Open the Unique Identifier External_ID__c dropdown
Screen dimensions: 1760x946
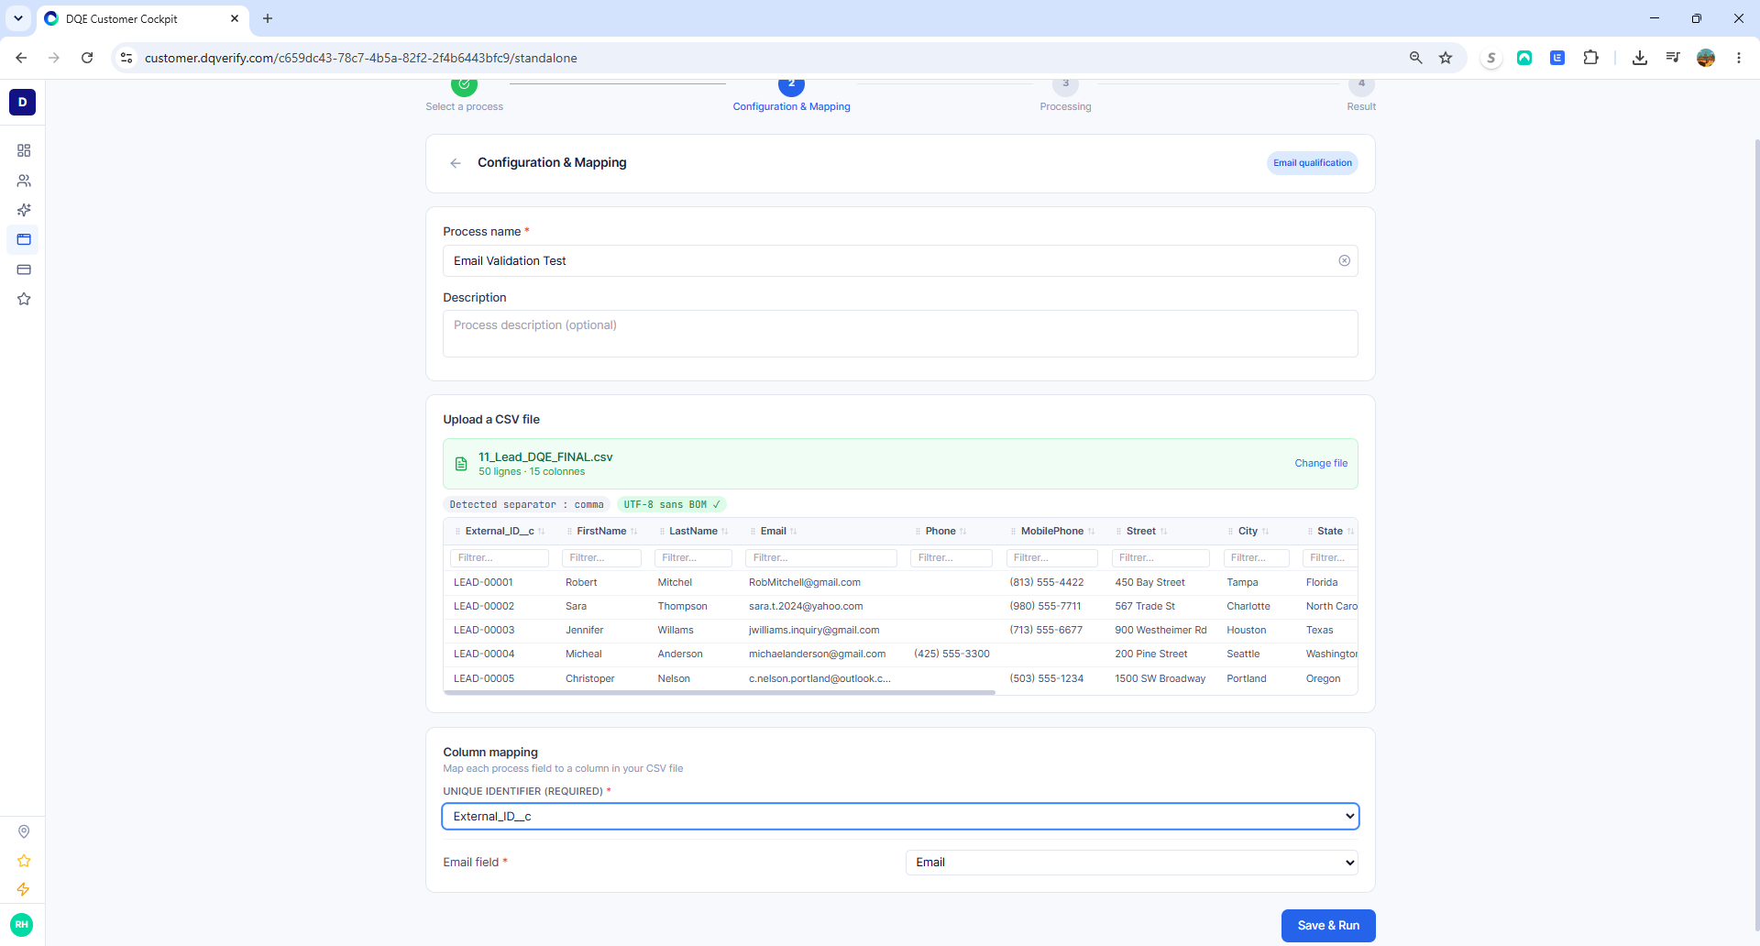900,816
